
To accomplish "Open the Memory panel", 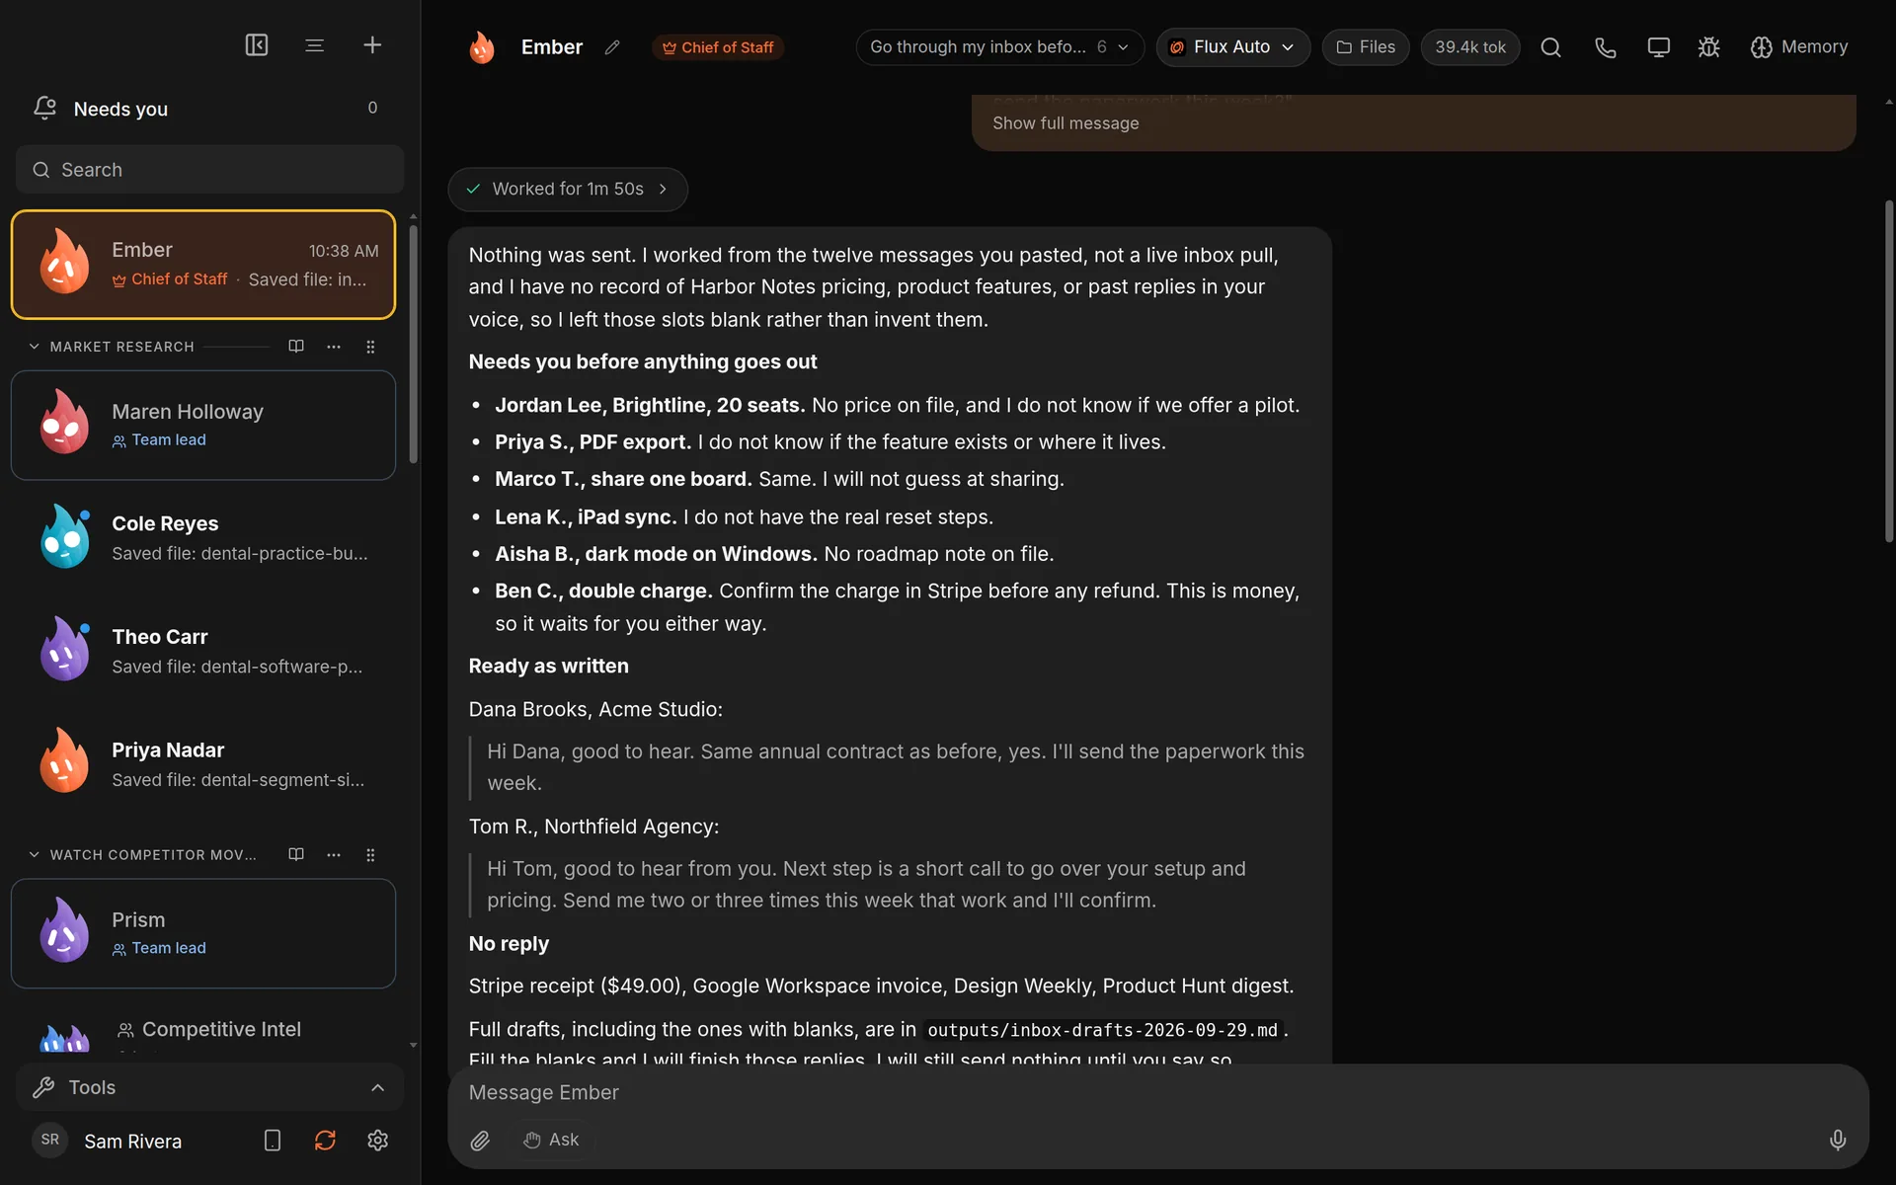I will (x=1799, y=47).
